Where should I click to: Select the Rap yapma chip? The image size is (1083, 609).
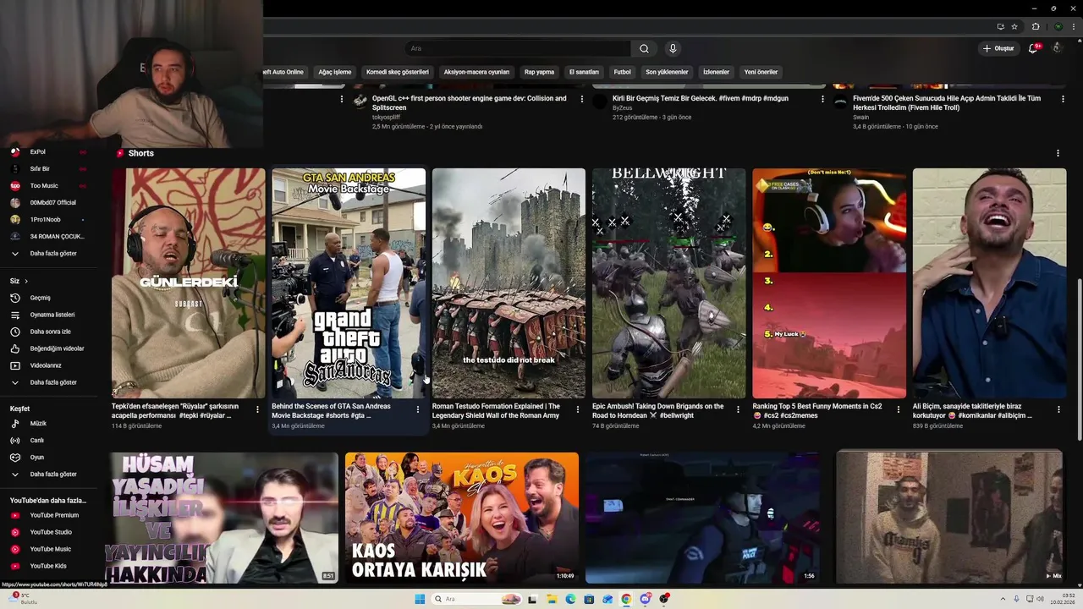click(x=539, y=72)
